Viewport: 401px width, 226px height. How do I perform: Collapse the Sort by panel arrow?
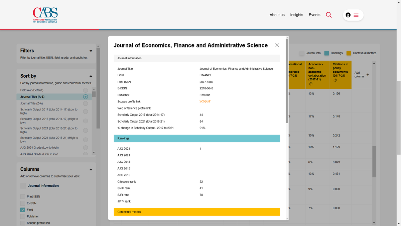tap(91, 76)
